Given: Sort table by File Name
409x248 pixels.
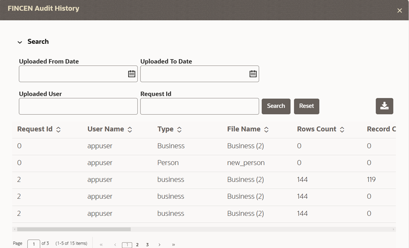Looking at the screenshot, I should [266, 129].
